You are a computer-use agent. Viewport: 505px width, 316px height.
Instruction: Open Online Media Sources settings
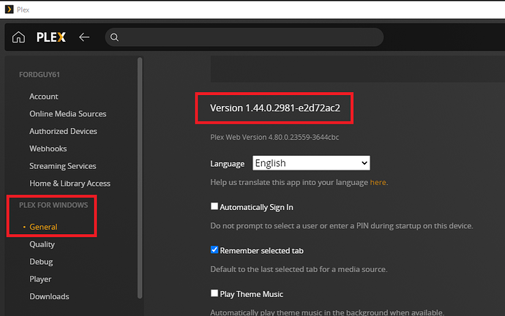pos(67,114)
